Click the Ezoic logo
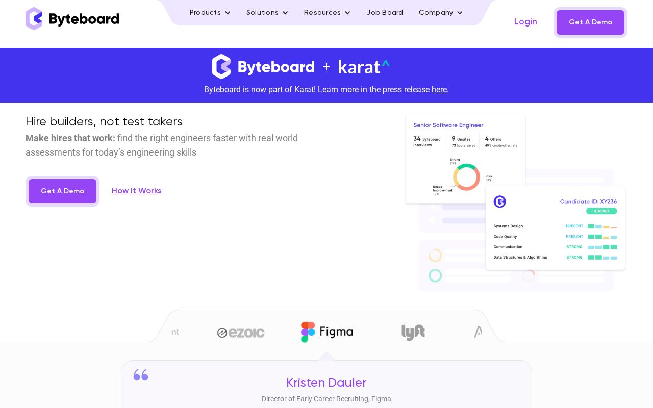 click(240, 332)
